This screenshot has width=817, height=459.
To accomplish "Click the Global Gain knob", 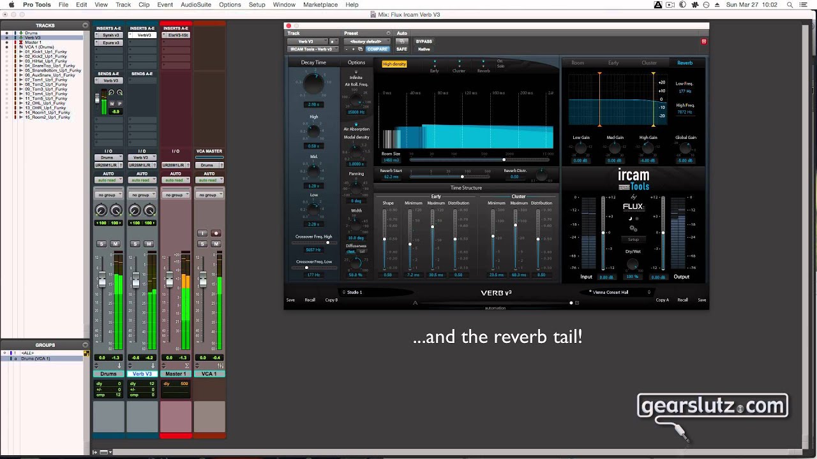I will click(x=686, y=148).
